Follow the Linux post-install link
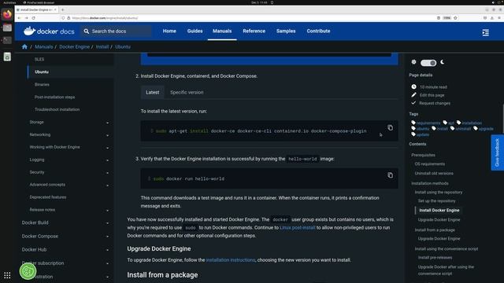 (x=298, y=227)
